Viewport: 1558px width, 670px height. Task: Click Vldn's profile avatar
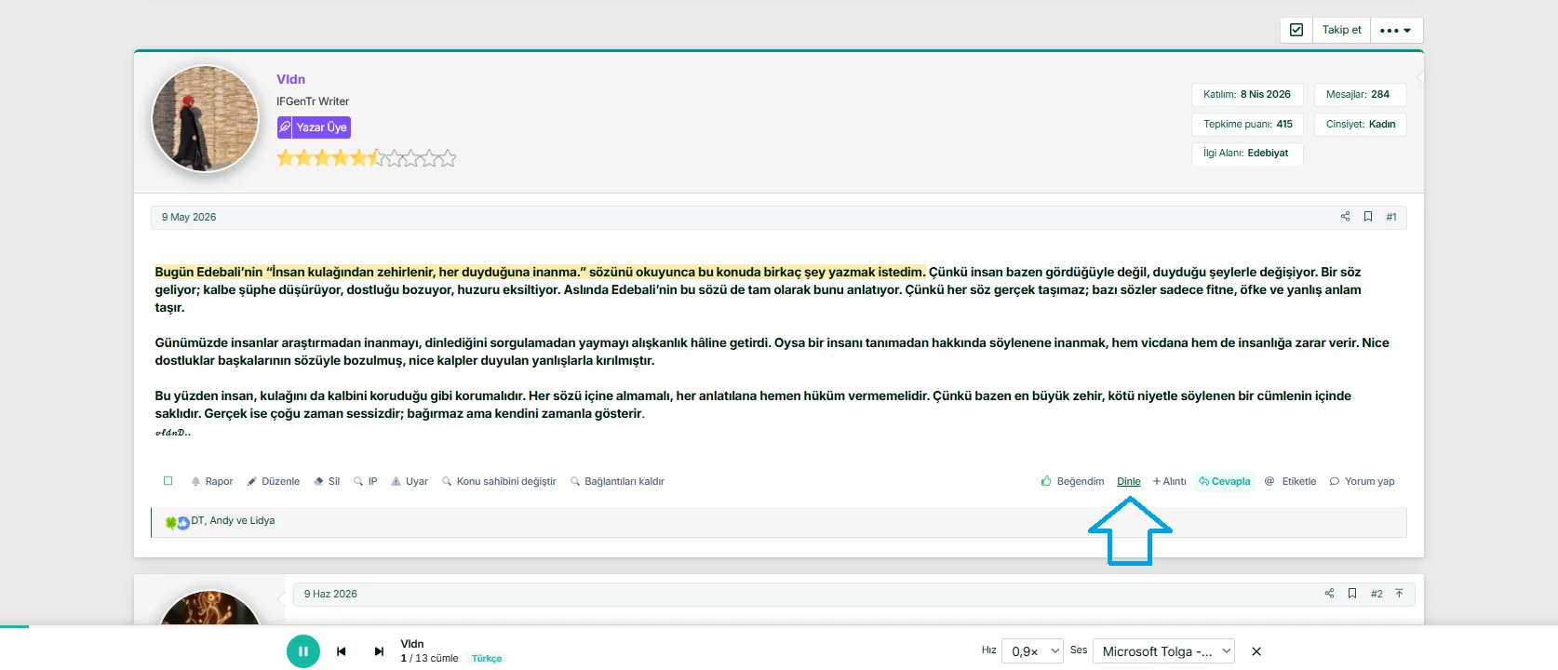(x=206, y=118)
